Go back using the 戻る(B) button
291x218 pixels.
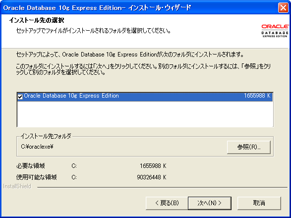click(167, 203)
